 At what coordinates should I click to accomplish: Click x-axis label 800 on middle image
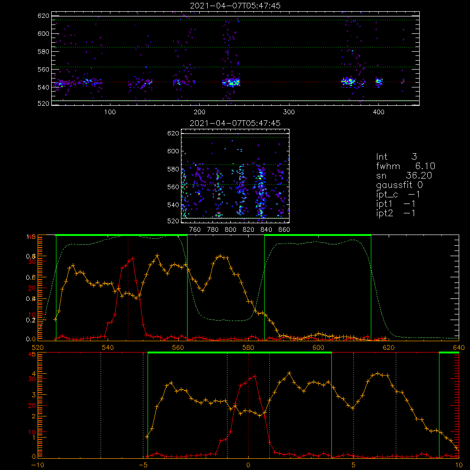(230, 230)
